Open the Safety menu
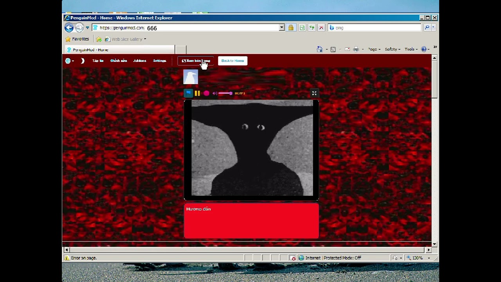501x282 pixels. pyautogui.click(x=393, y=49)
